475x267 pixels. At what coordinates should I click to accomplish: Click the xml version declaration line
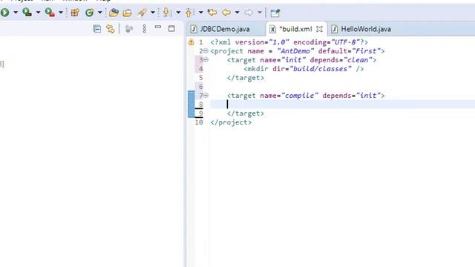coord(289,42)
